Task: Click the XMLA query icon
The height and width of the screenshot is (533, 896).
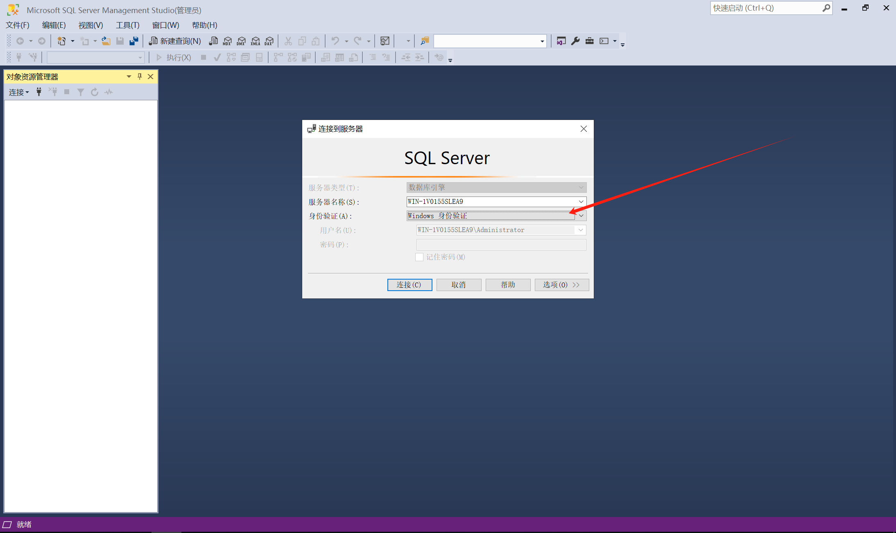Action: (x=255, y=41)
